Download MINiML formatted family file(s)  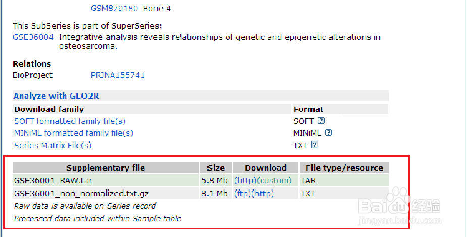[73, 133]
